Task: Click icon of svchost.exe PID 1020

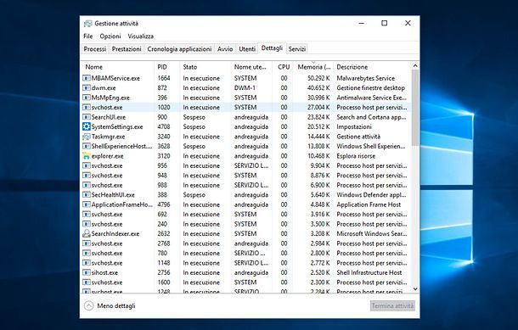Action: 87,107
